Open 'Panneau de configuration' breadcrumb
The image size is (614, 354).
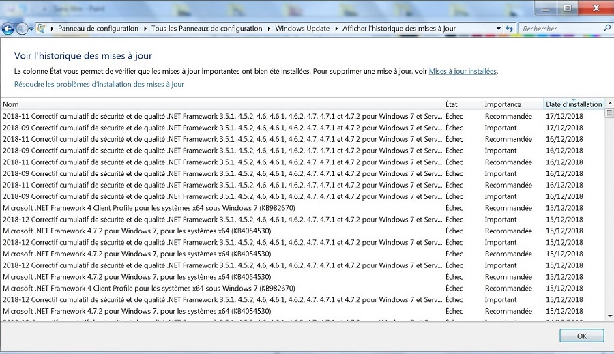point(98,29)
